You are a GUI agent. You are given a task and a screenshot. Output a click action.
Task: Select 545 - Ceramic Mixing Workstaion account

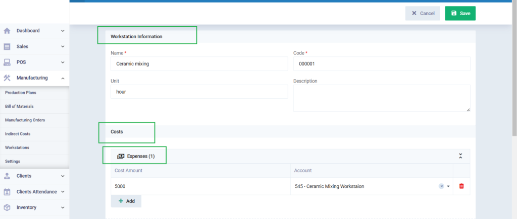329,186
